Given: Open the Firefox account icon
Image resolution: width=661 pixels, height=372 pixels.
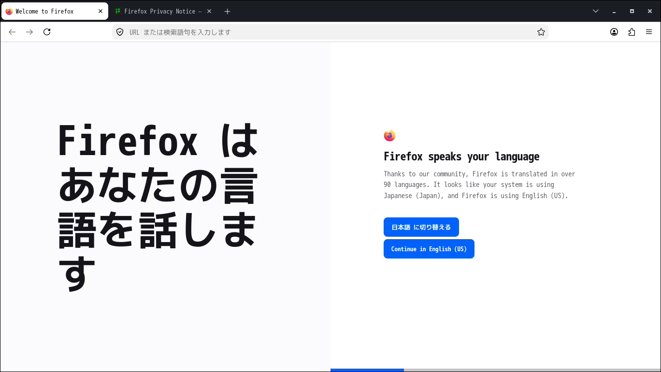Looking at the screenshot, I should click(x=614, y=32).
